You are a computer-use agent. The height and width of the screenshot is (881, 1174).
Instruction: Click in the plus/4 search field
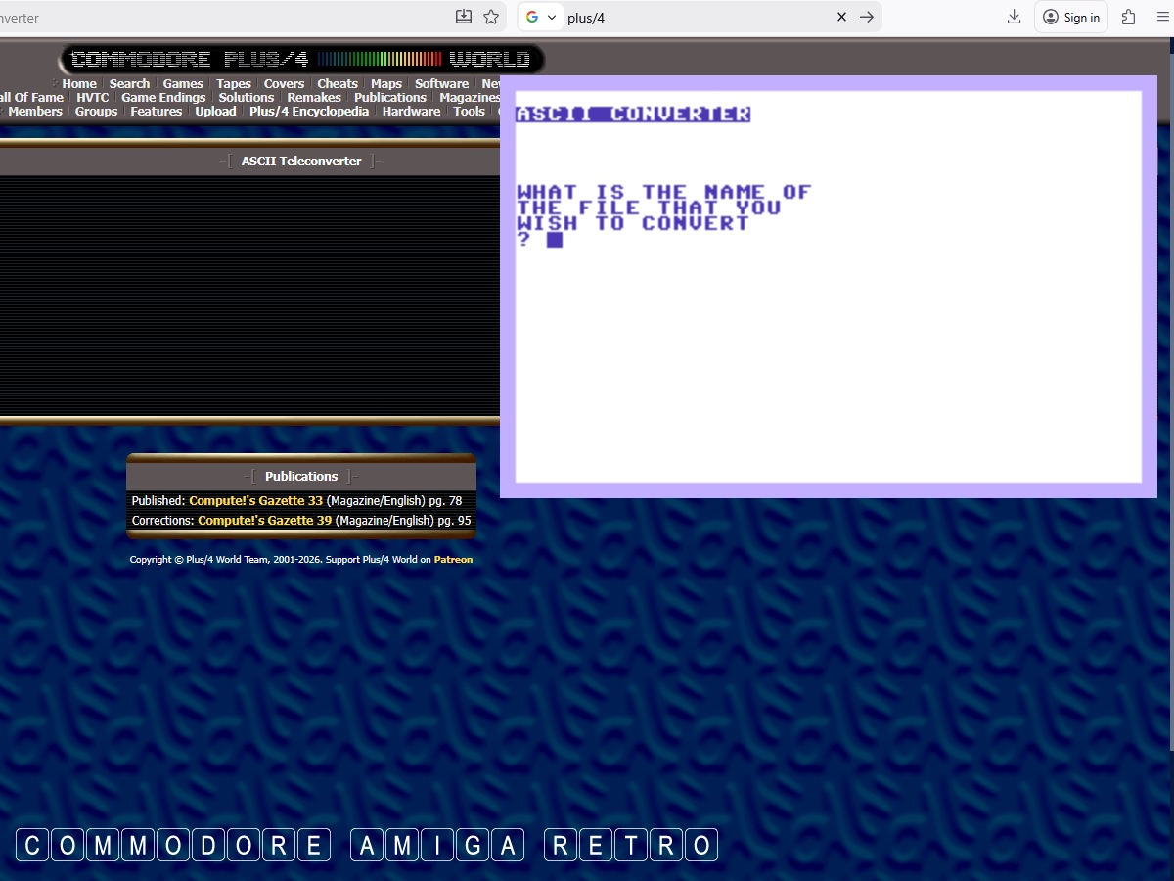pos(695,17)
